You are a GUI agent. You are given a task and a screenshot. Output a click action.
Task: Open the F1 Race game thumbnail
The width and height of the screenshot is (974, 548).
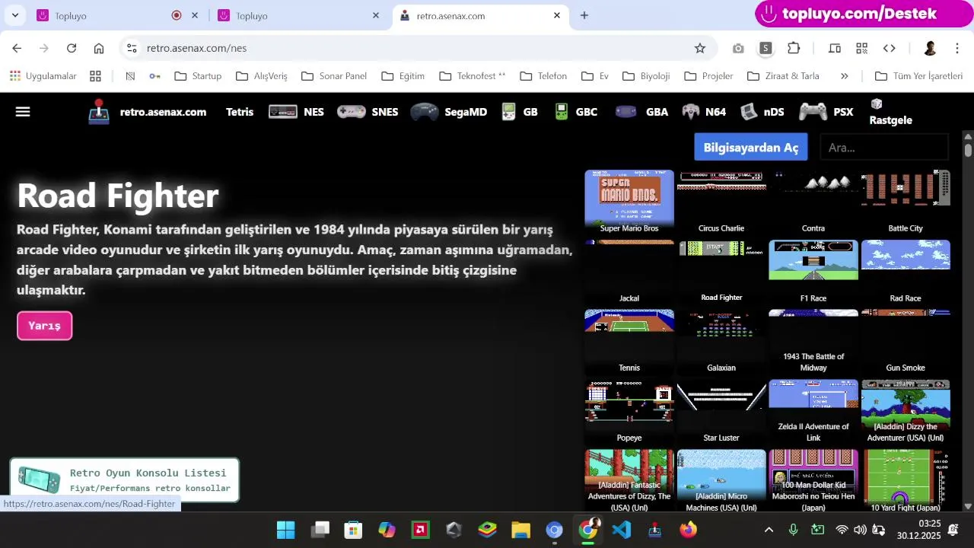[x=813, y=272]
